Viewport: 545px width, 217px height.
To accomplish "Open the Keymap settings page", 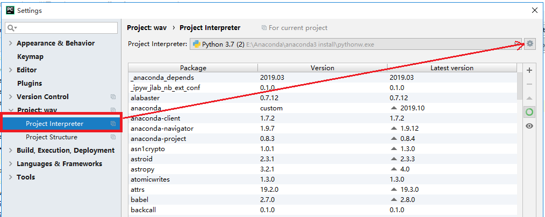I will 30,57.
